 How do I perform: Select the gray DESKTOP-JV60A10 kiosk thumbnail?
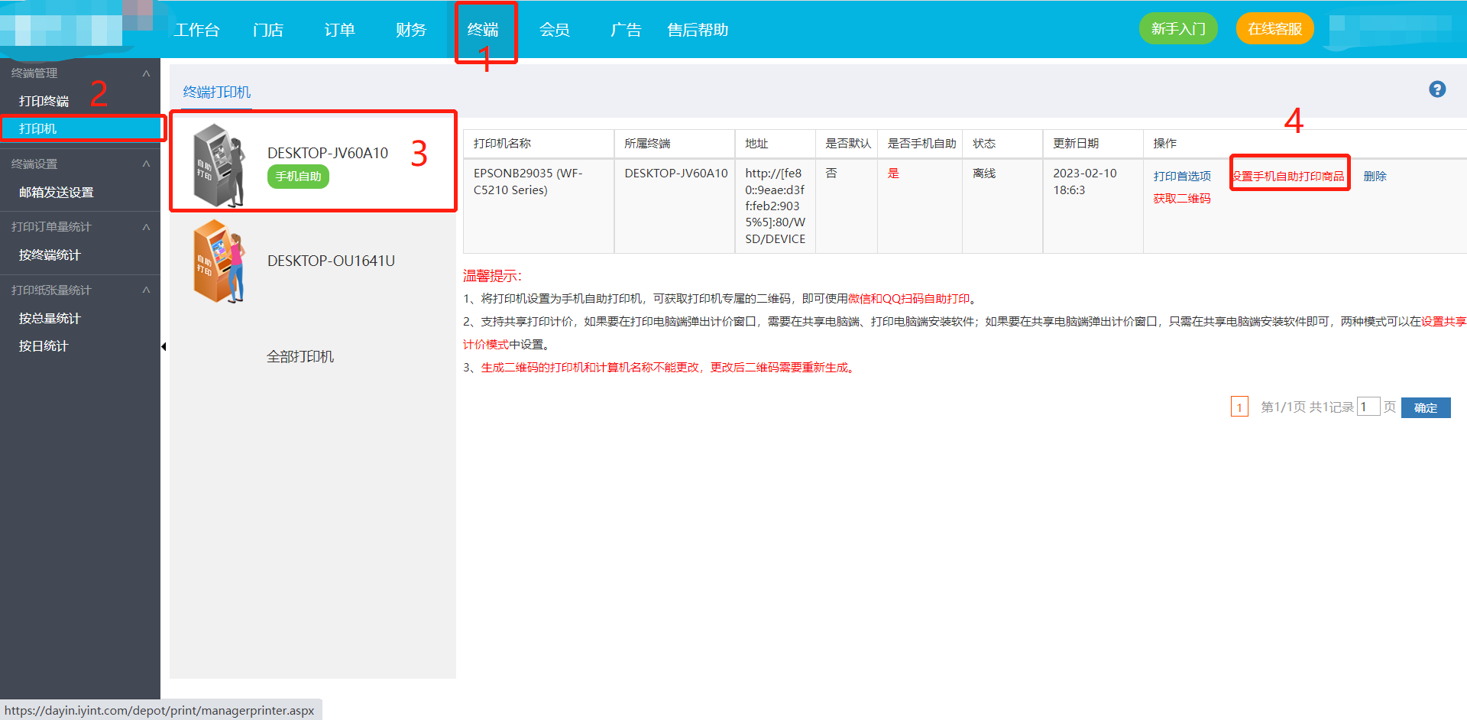[219, 165]
